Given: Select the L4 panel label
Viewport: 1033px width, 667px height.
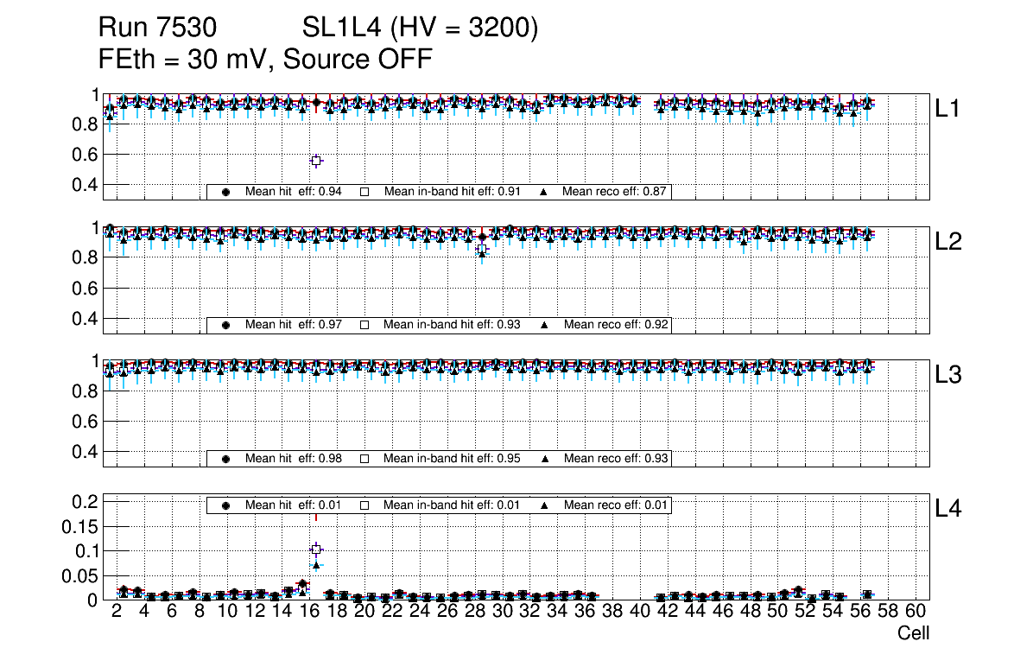Looking at the screenshot, I should pos(948,509).
